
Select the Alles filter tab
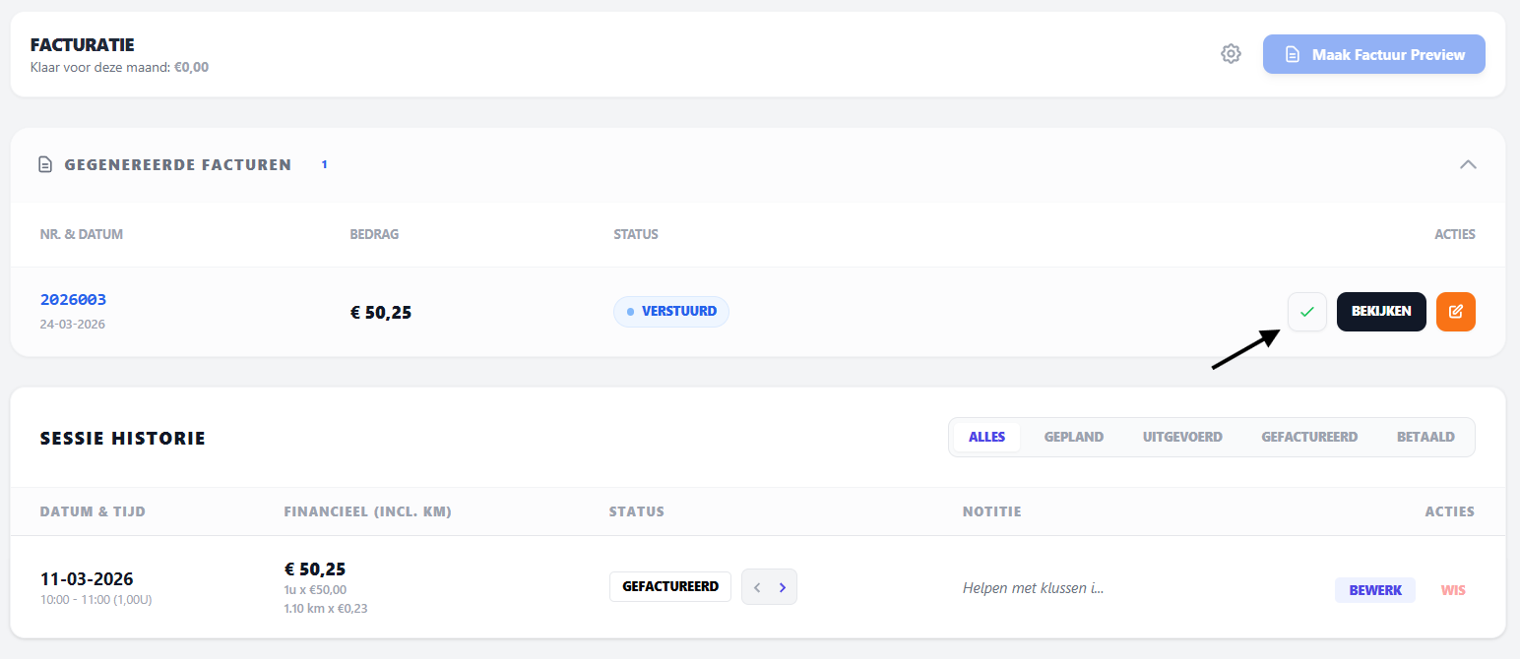pos(986,437)
